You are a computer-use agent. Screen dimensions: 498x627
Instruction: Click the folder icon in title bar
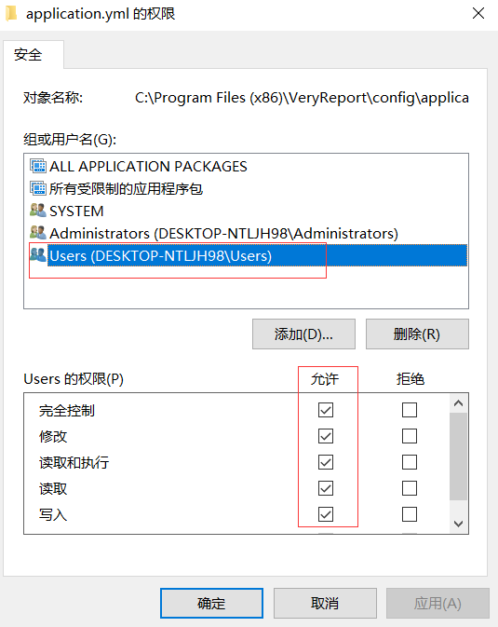pos(11,14)
